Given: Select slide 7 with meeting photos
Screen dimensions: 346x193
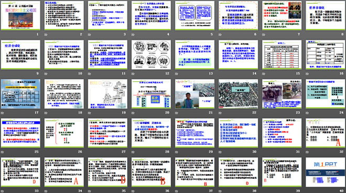Looking at the screenshot, I should (282, 15).
